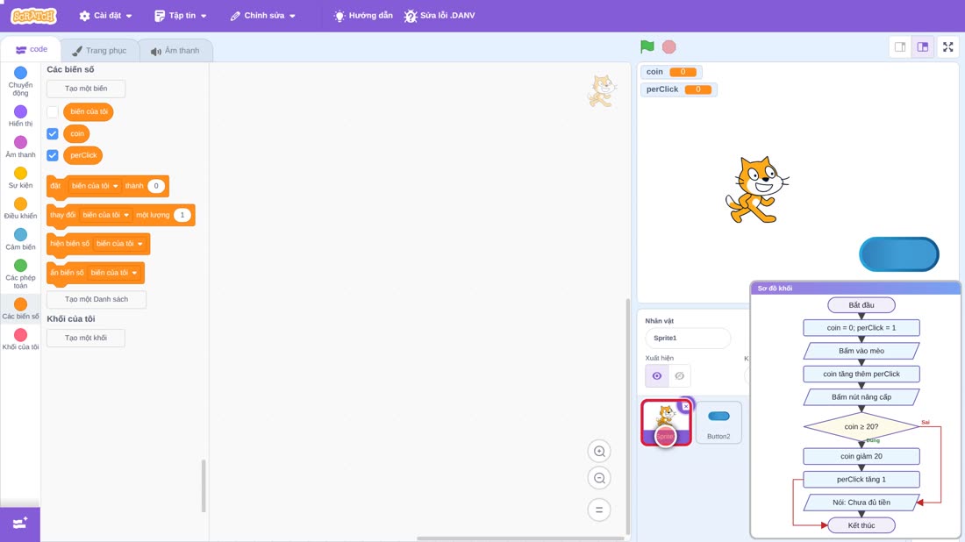Image resolution: width=965 pixels, height=542 pixels.
Task: Select the Các phép toán block category
Action: point(20,274)
